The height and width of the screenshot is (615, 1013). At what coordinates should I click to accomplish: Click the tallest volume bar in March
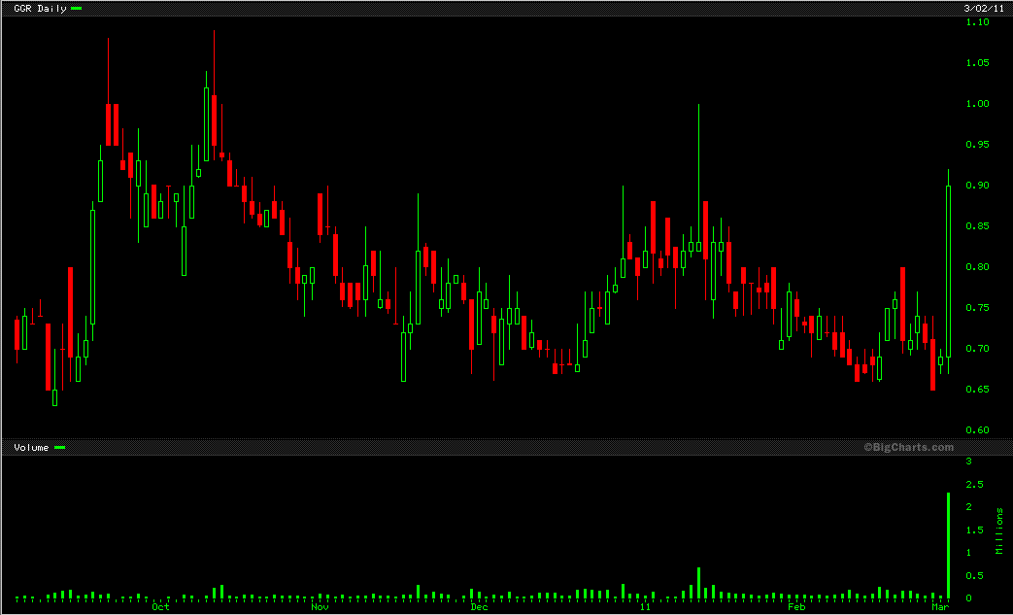pos(948,545)
